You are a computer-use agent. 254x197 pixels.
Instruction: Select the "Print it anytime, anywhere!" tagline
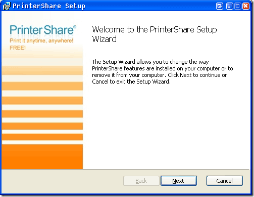click(x=41, y=41)
